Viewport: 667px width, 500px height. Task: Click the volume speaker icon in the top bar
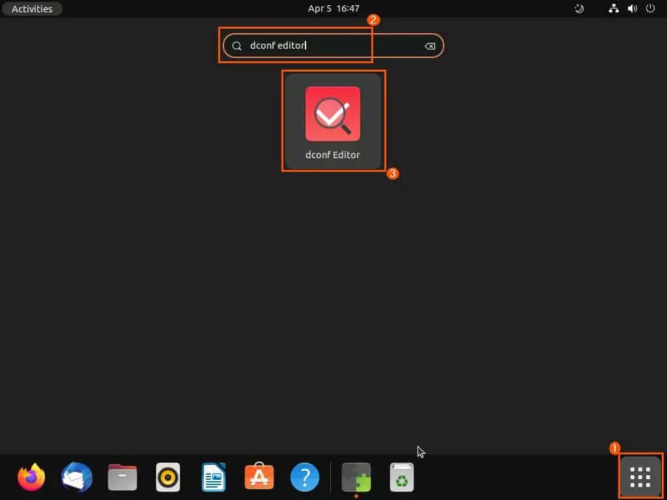click(x=631, y=9)
